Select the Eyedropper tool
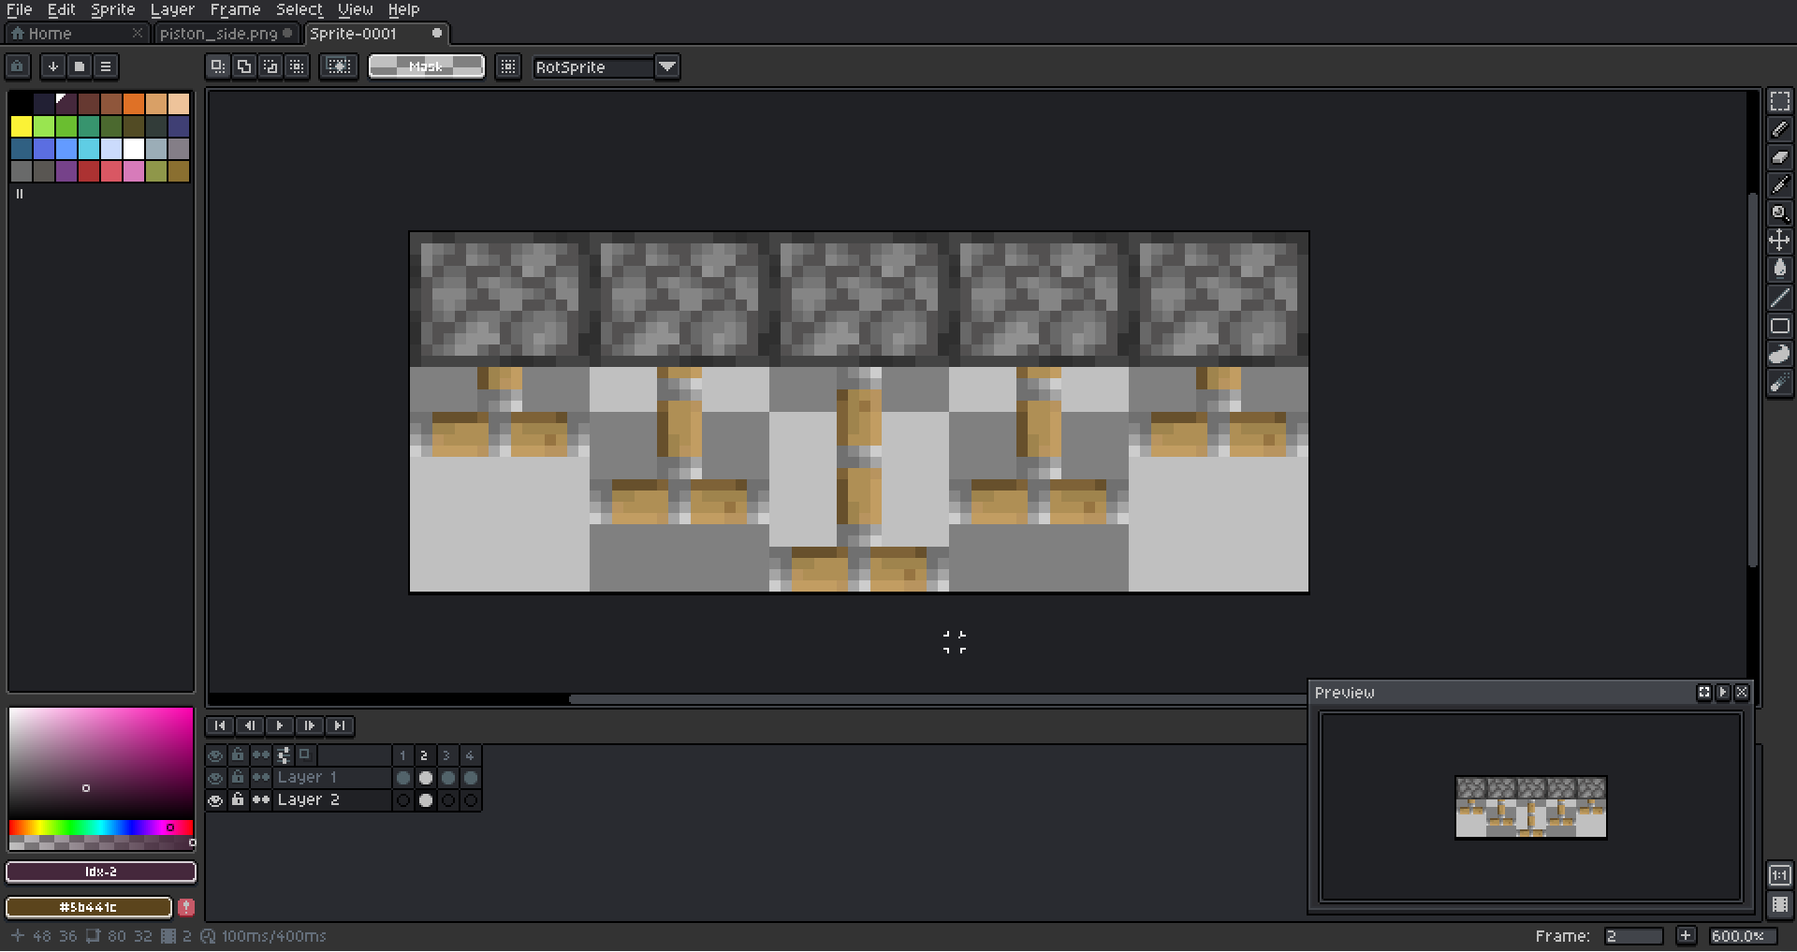Viewport: 1797px width, 952px height. (1779, 185)
